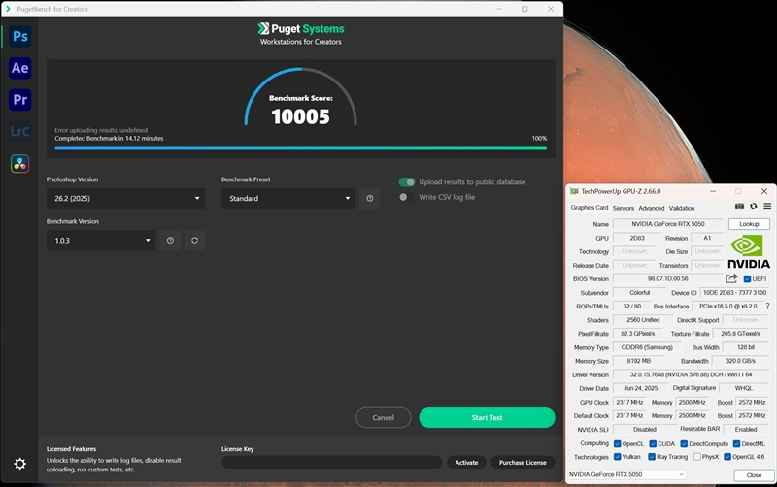This screenshot has width=777, height=487.
Task: Toggle the CUDA checkbox in GPU-Z
Action: [x=653, y=444]
